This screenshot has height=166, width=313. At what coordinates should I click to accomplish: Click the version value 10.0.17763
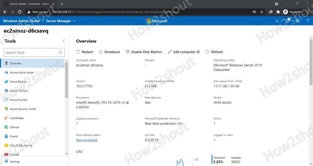pyautogui.click(x=84, y=86)
